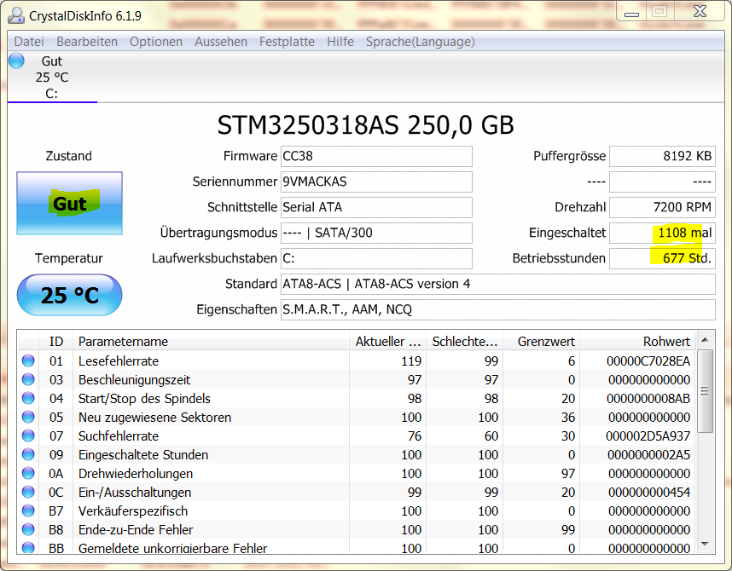Click the status orb of Start/Stop des Spindels row
Image resolution: width=732 pixels, height=571 pixels.
click(28, 398)
